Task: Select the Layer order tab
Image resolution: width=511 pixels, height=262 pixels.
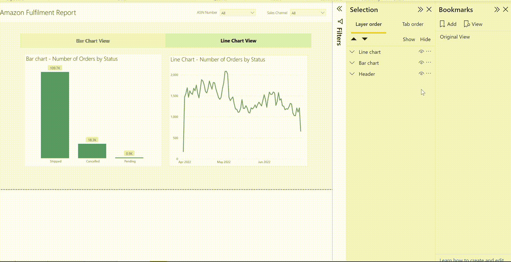Action: coord(368,24)
